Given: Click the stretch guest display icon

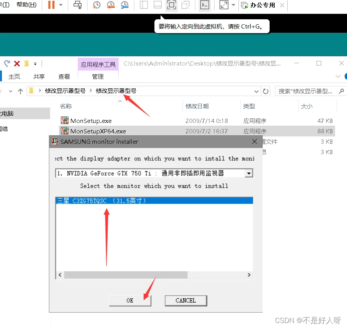Looking at the screenshot, I should 224,5.
